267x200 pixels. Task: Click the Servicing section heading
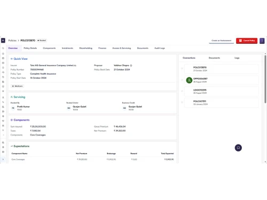19,97
